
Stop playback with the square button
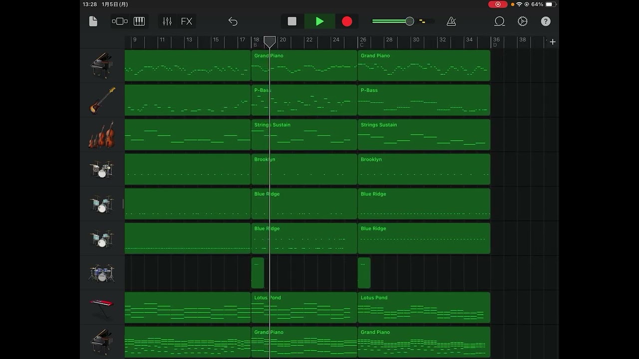point(292,21)
